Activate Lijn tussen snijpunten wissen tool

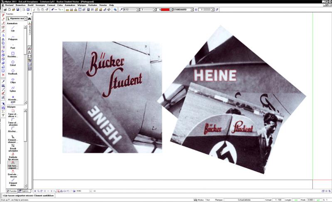13,165
